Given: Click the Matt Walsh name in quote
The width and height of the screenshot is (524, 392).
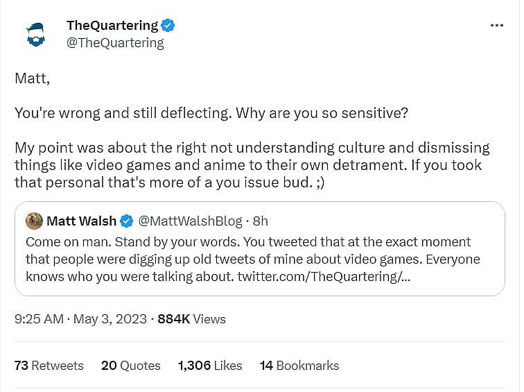Looking at the screenshot, I should tap(80, 221).
